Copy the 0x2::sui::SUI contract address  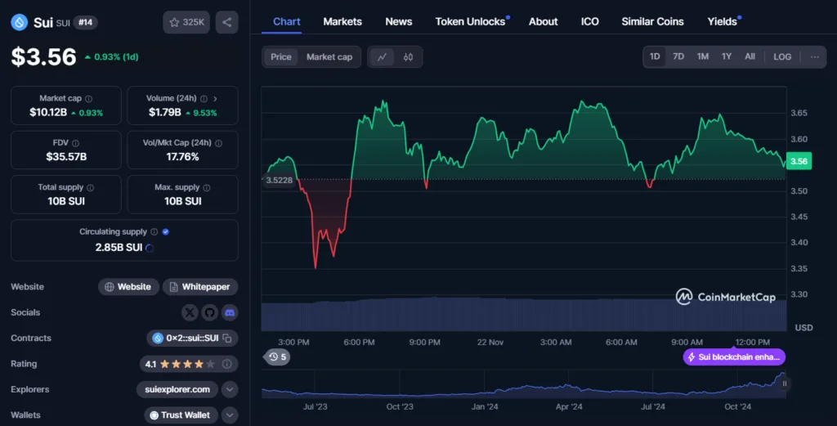(x=227, y=338)
